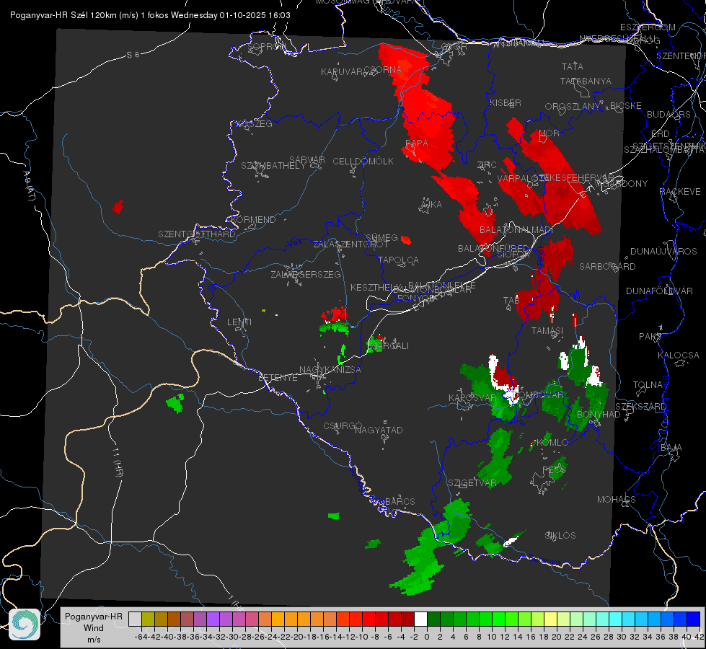Click the SZENTGOTTHARD city label

coord(197,234)
